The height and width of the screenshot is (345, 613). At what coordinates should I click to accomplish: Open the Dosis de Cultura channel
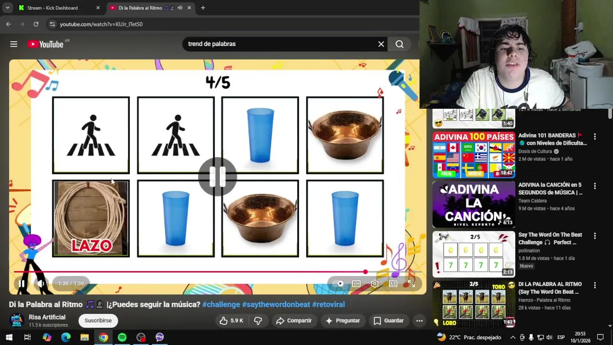tap(535, 151)
